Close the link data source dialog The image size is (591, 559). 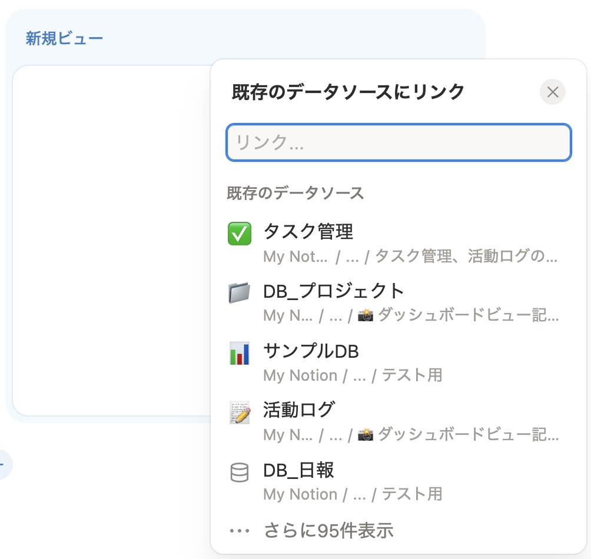click(x=552, y=92)
